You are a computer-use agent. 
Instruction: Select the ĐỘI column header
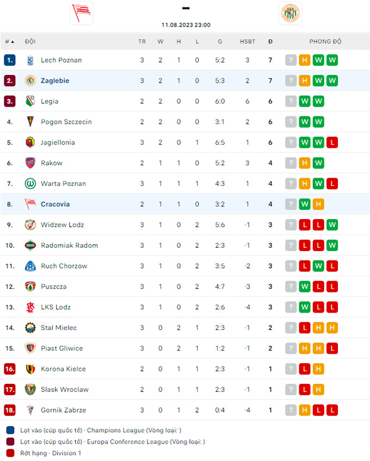pos(31,41)
